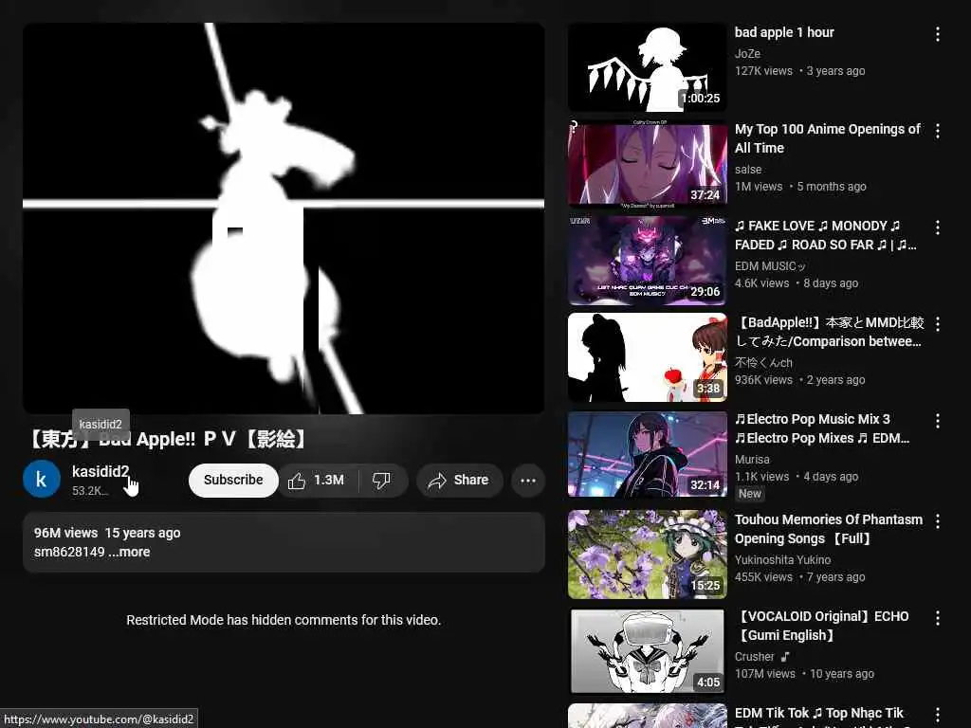
Task: Click '1M views 5 months ago' text
Action: pos(800,187)
